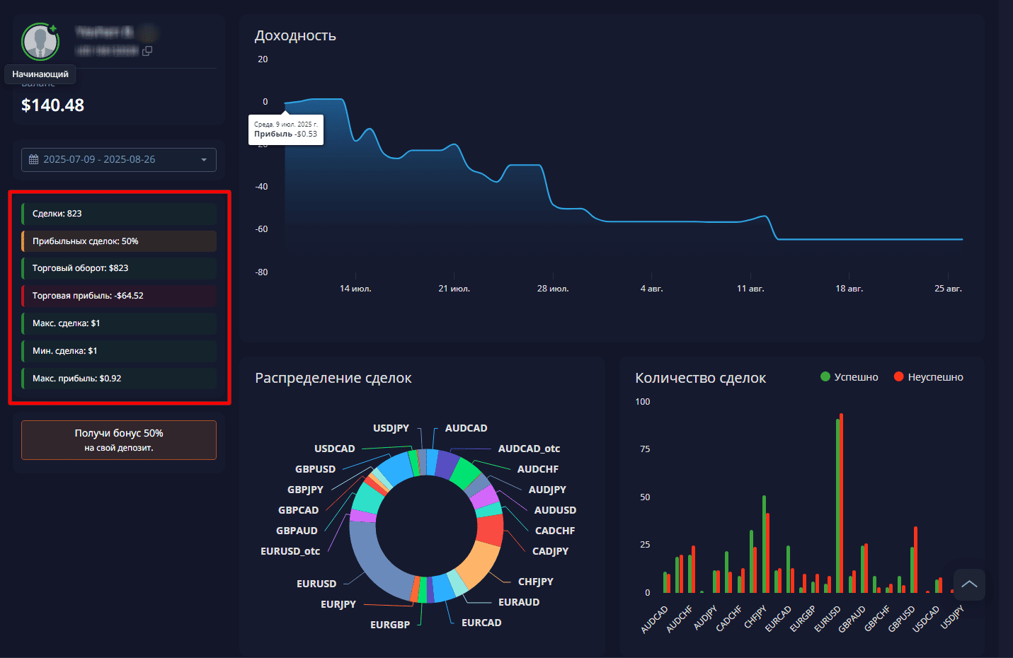This screenshot has height=658, width=1013.
Task: Click the tallest red EURUSD bar
Action: pyautogui.click(x=841, y=503)
